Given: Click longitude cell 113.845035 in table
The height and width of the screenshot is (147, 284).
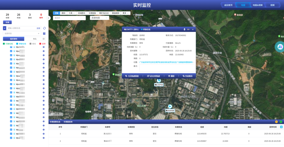Looking at the screenshot, I should point(202,134).
